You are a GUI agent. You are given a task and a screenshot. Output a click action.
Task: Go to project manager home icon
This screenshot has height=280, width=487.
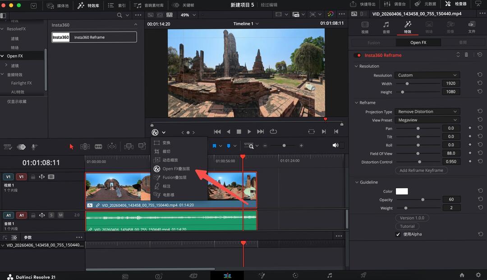[462, 275]
